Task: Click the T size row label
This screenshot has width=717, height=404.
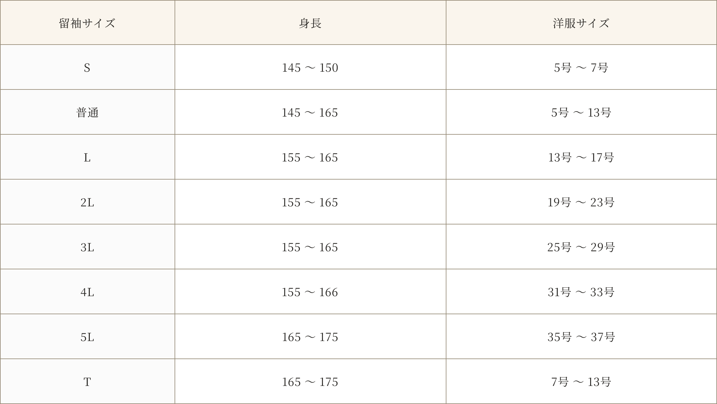Action: [x=88, y=382]
